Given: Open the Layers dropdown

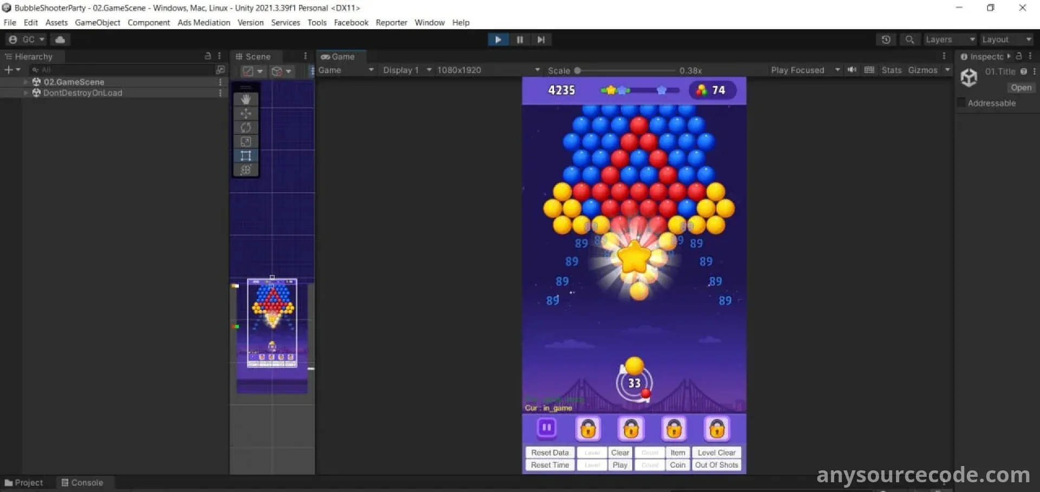Looking at the screenshot, I should (950, 40).
